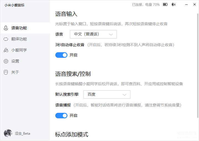199x141 pixels.
Task: Disable the 3秒自动停止收音 toggle
Action: [x=61, y=55]
